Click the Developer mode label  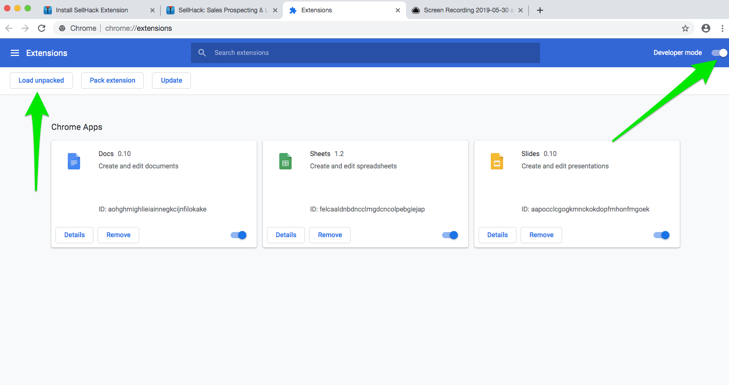[678, 53]
